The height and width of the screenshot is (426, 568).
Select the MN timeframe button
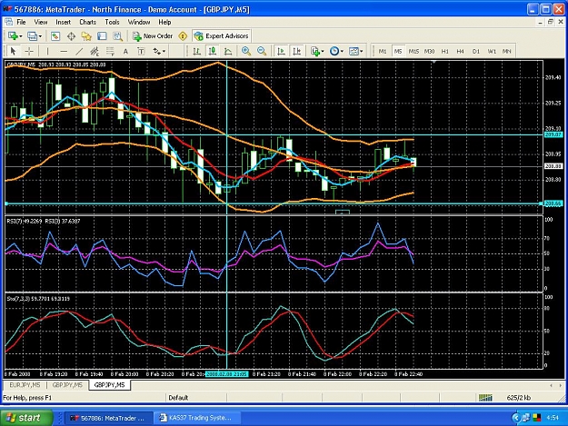(x=506, y=52)
